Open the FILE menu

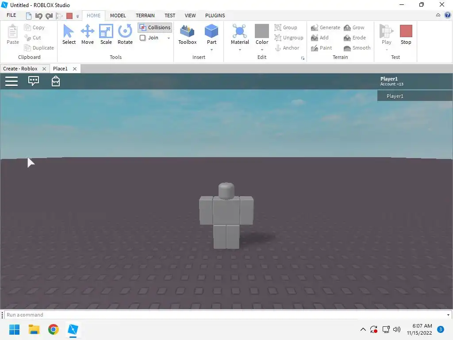point(11,15)
